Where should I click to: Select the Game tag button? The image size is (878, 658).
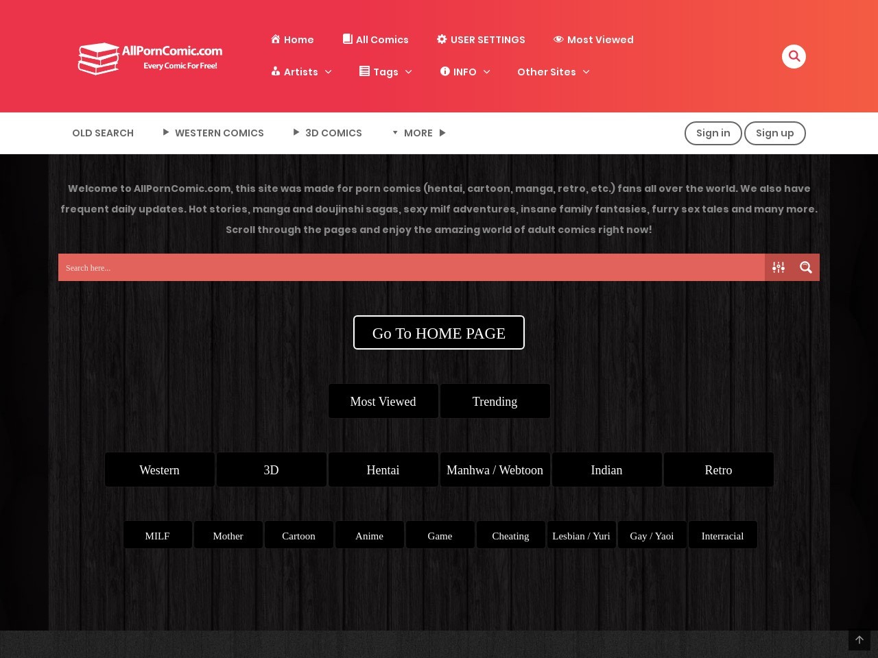440,535
